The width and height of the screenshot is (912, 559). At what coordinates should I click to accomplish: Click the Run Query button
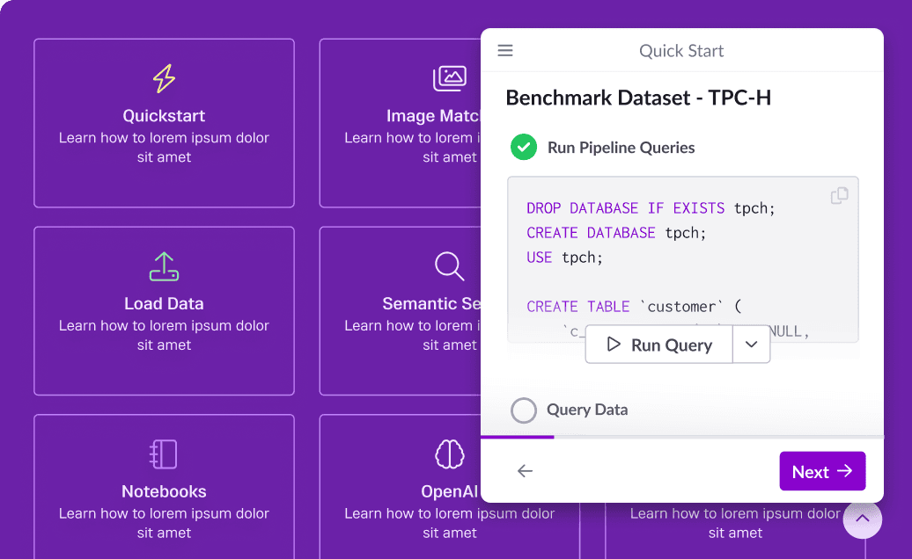(x=659, y=345)
